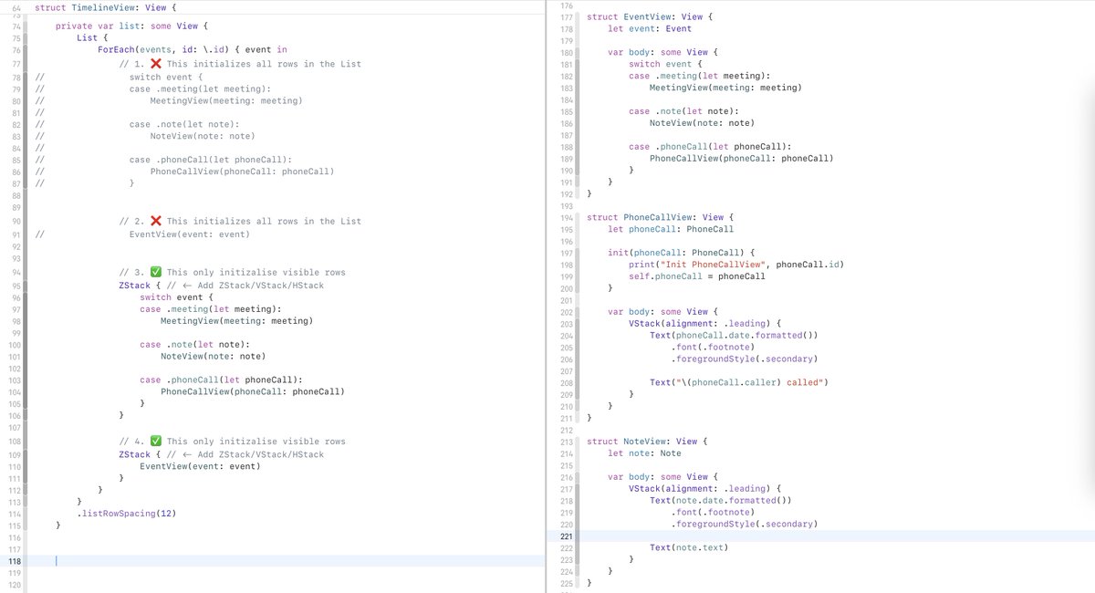Click 'Text(phoneCall.date.formatted())' line
Screen dimensions: 1095x593
click(734, 336)
